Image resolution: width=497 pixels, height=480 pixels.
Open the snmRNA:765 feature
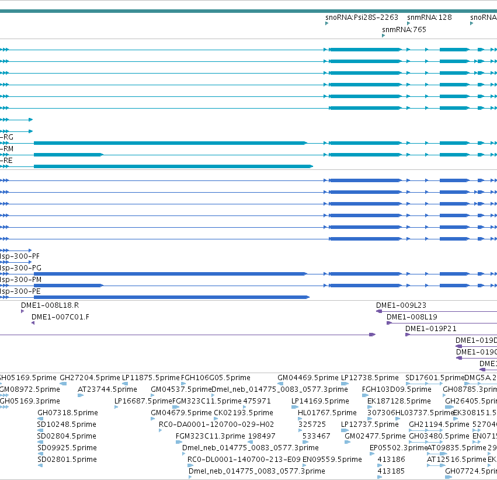[x=404, y=29]
